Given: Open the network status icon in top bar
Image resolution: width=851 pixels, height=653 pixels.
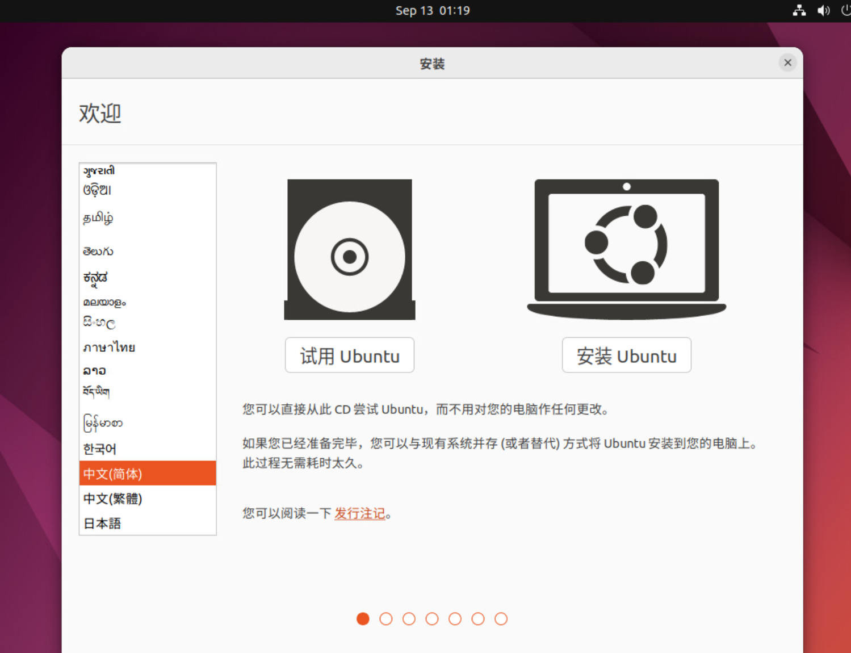Looking at the screenshot, I should [799, 10].
